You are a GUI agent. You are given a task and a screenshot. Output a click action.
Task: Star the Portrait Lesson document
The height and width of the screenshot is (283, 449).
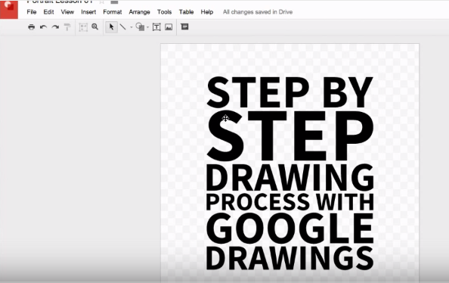[x=101, y=2]
